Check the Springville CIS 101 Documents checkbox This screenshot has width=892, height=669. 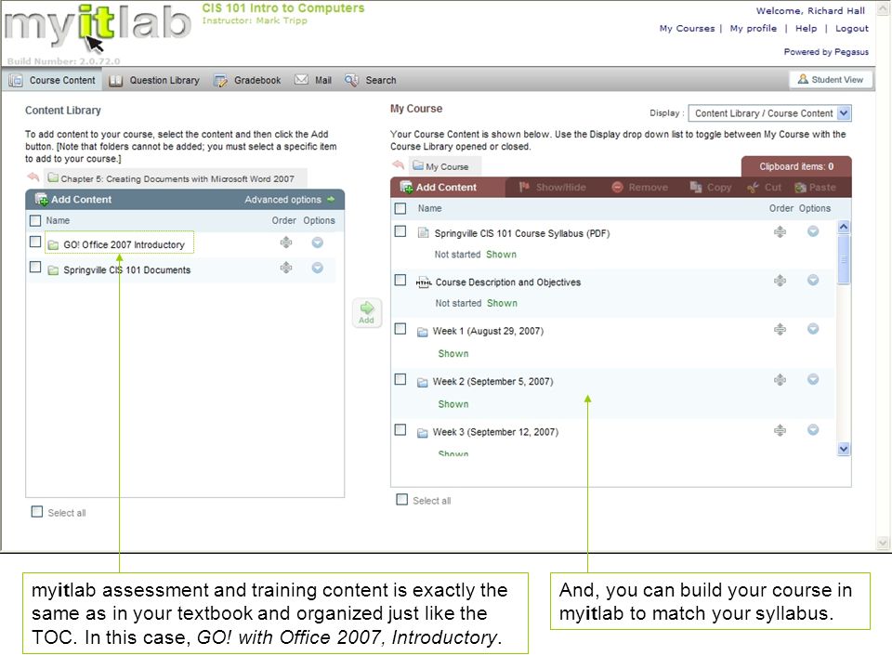(x=35, y=267)
